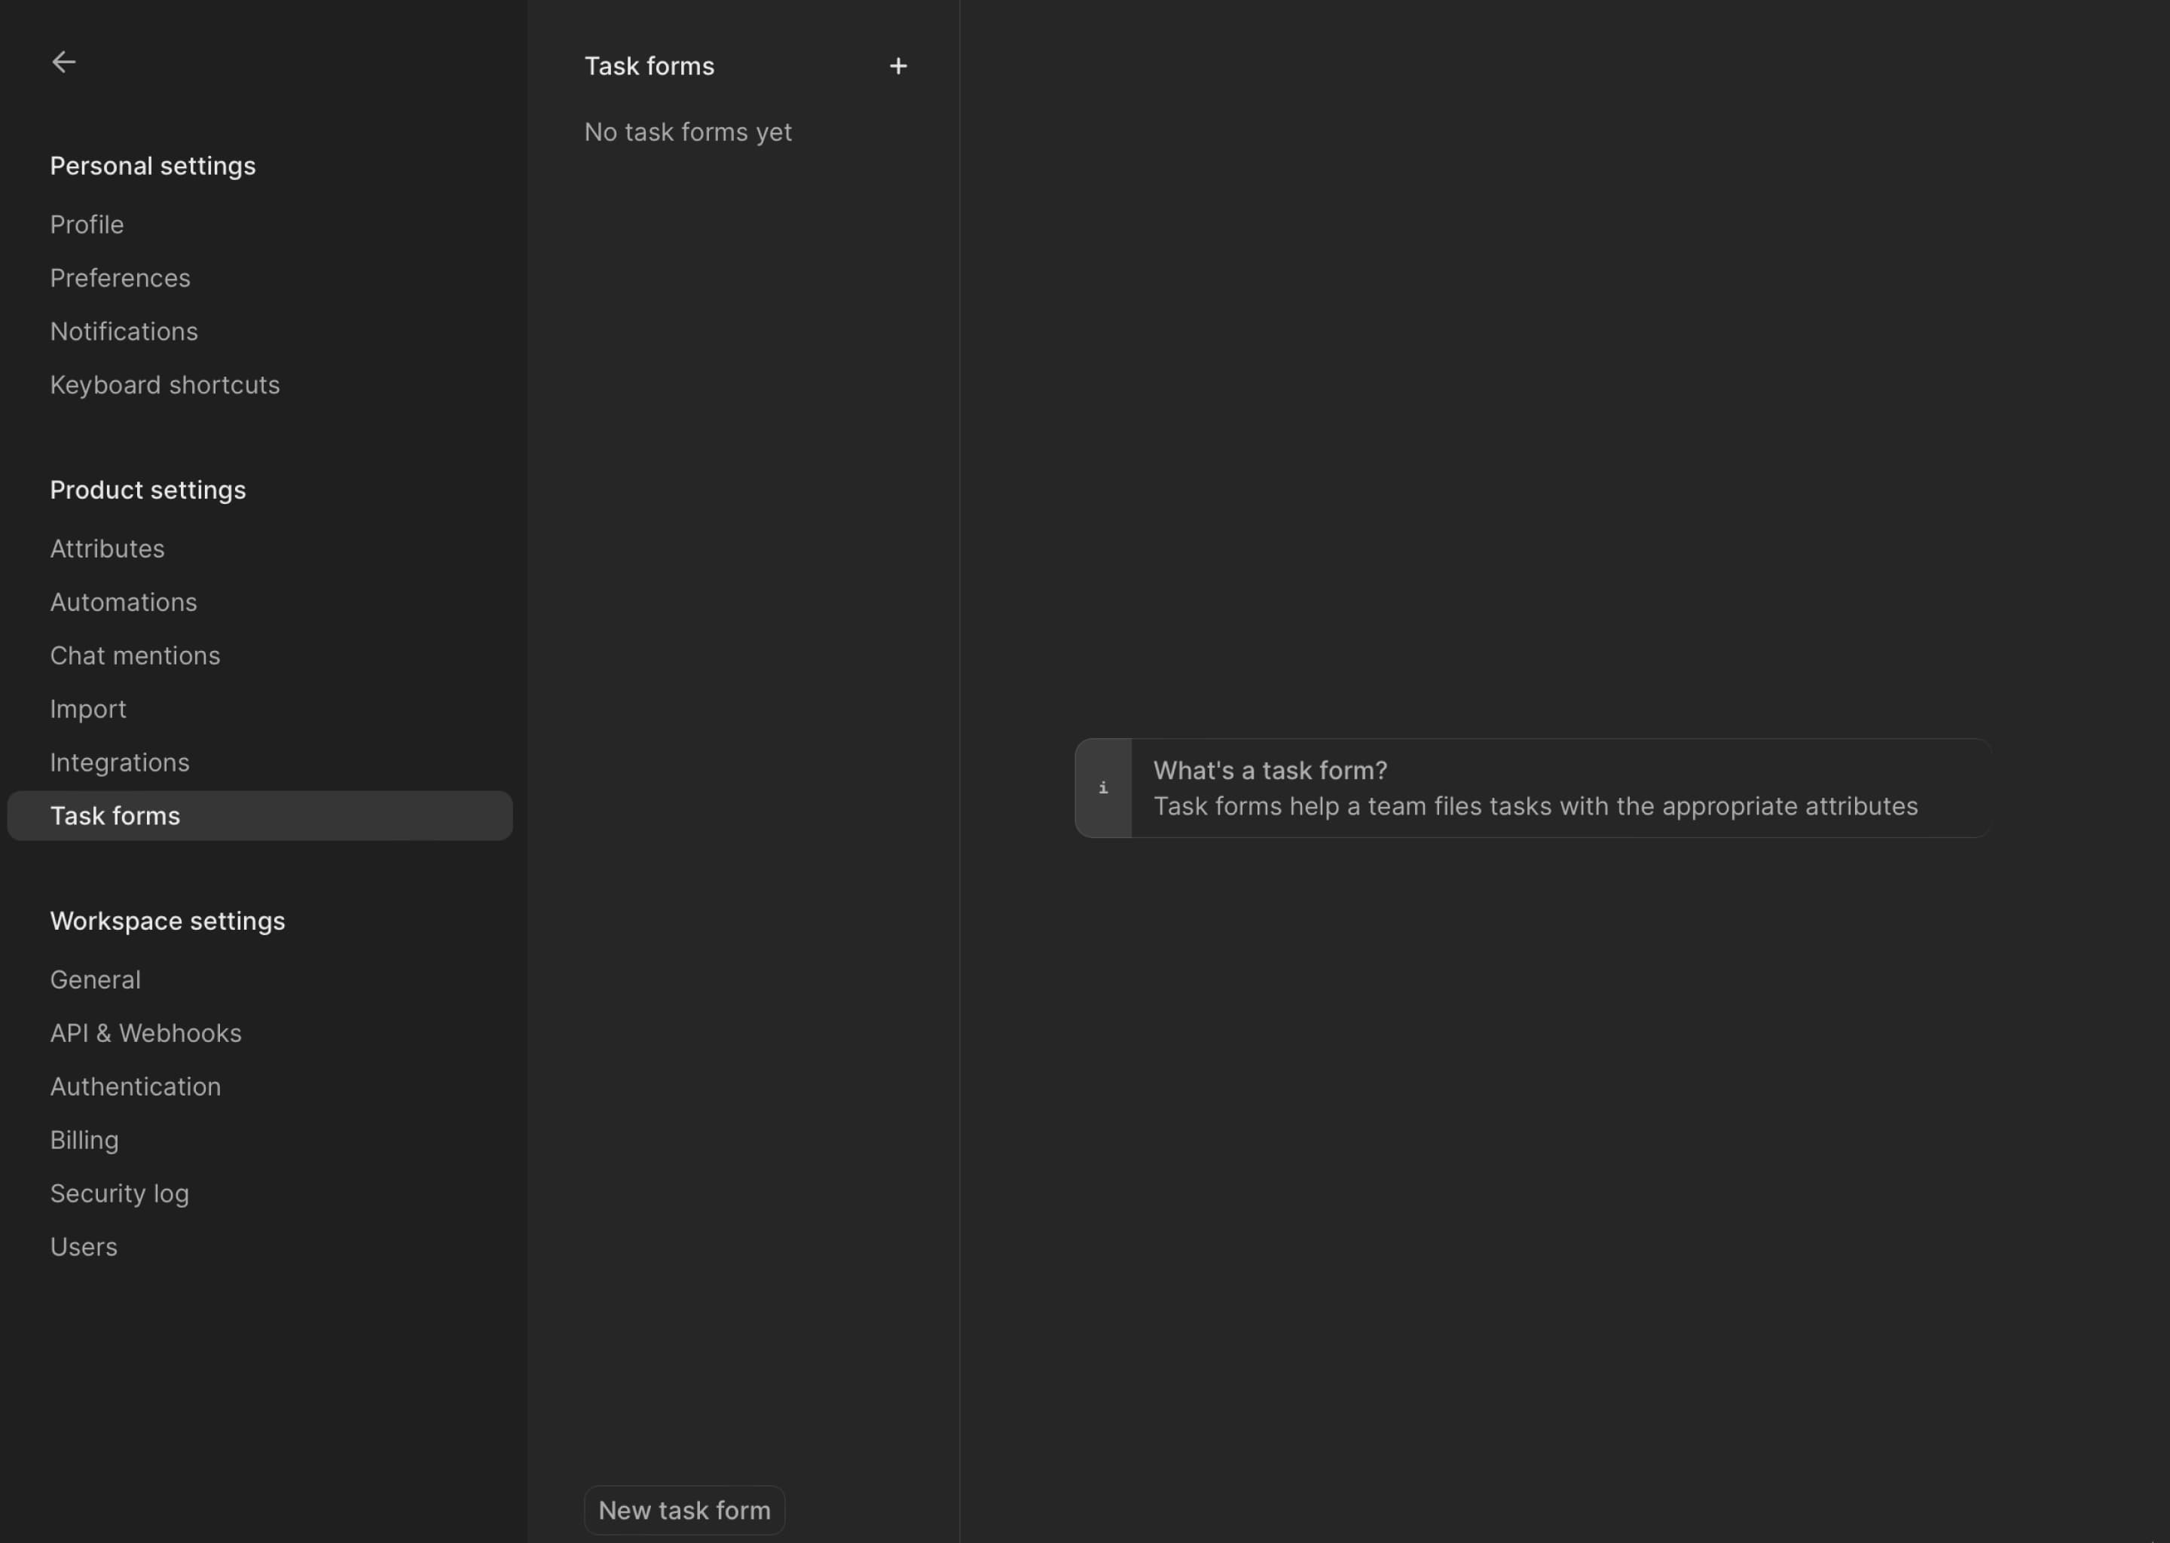Open Integrations settings page

tap(118, 763)
